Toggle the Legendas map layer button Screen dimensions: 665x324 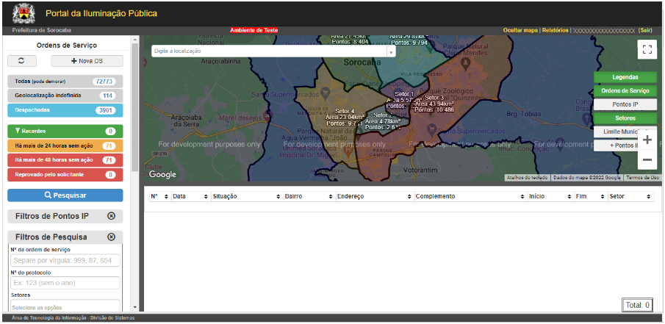pos(625,78)
